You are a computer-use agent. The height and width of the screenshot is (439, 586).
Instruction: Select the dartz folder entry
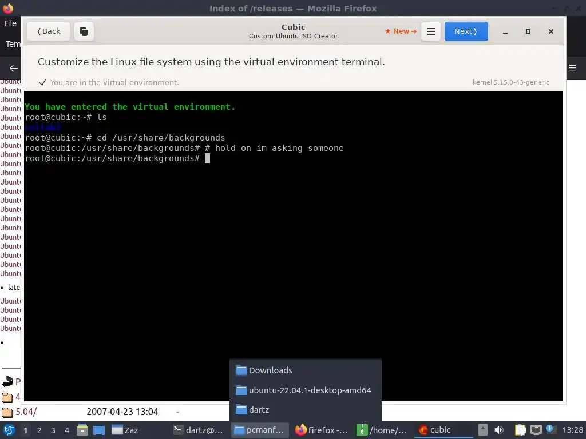306,410
